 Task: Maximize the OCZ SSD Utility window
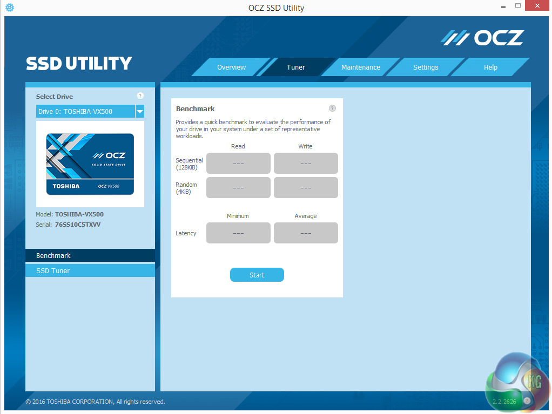pyautogui.click(x=518, y=5)
